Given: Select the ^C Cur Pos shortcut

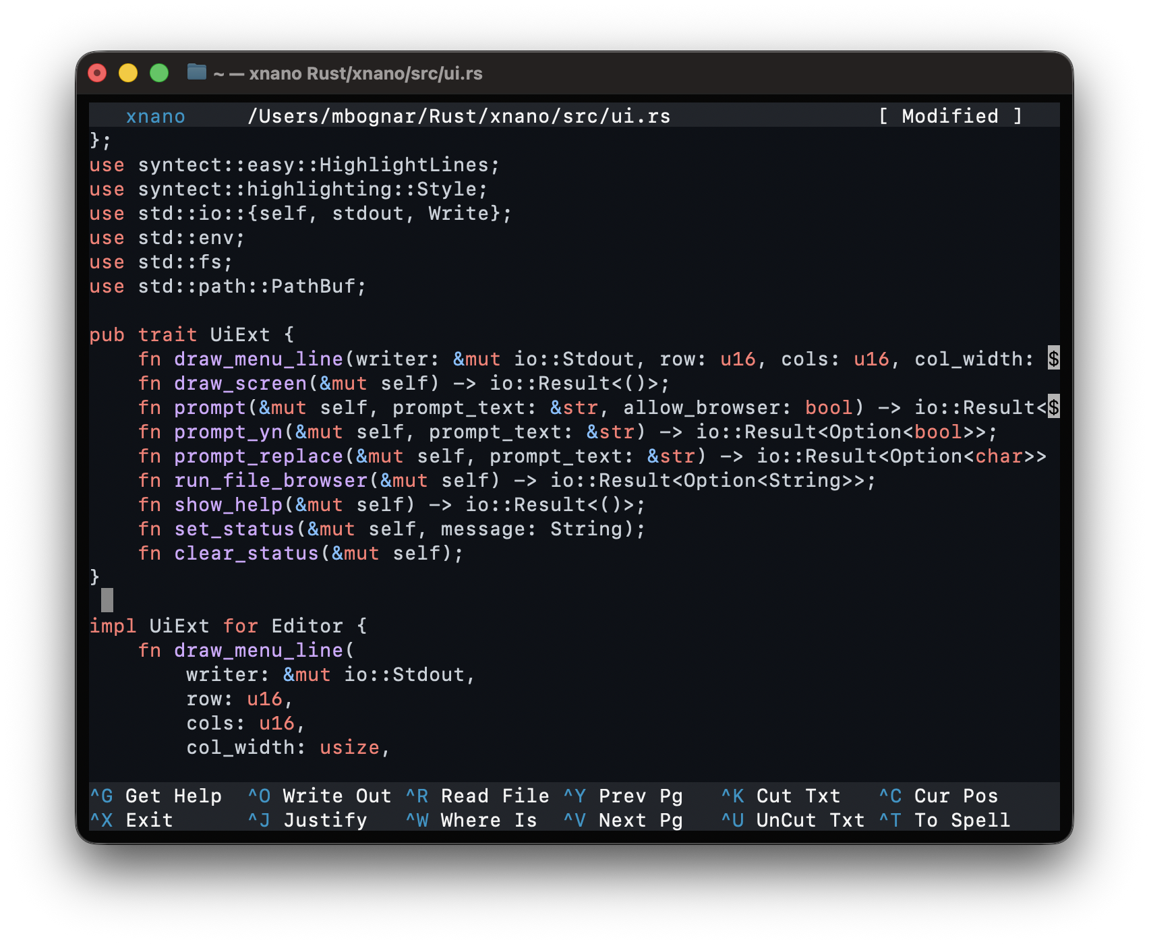Looking at the screenshot, I should (x=939, y=796).
